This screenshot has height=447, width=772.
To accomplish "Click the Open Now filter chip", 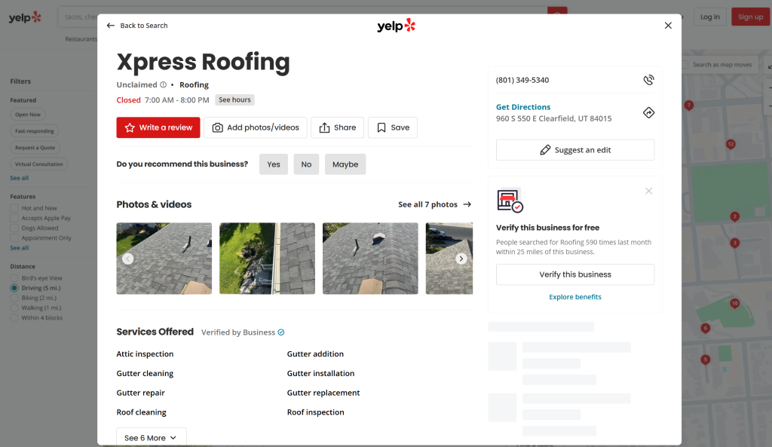I will click(x=29, y=115).
